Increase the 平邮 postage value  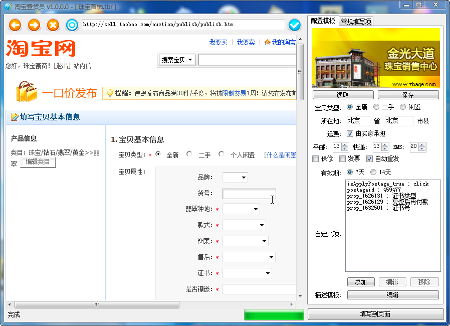tap(345, 145)
